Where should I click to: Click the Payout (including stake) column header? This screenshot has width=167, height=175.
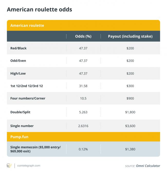coord(130,36)
